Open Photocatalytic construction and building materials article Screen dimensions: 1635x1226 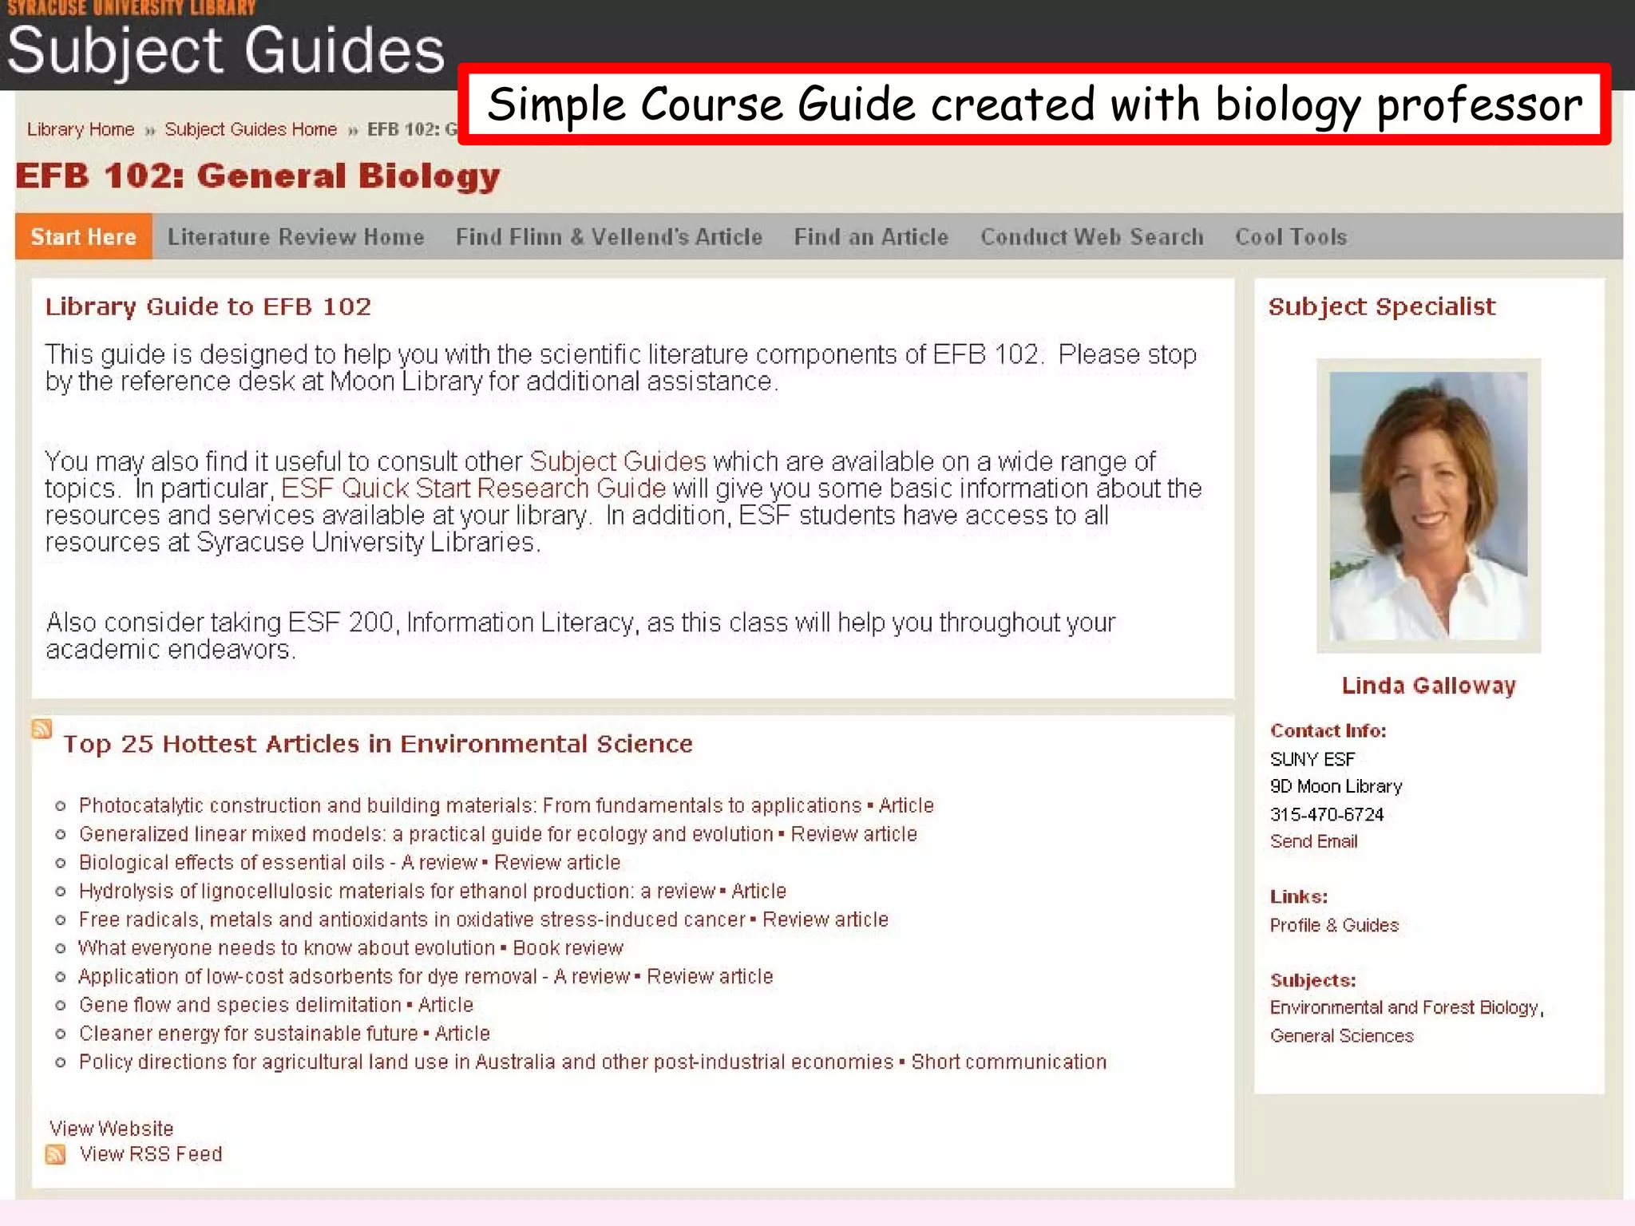tap(506, 805)
